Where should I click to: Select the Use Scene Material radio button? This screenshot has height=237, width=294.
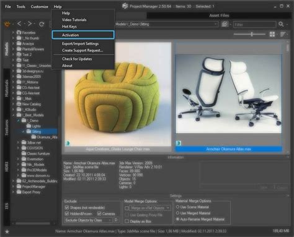(177, 207)
